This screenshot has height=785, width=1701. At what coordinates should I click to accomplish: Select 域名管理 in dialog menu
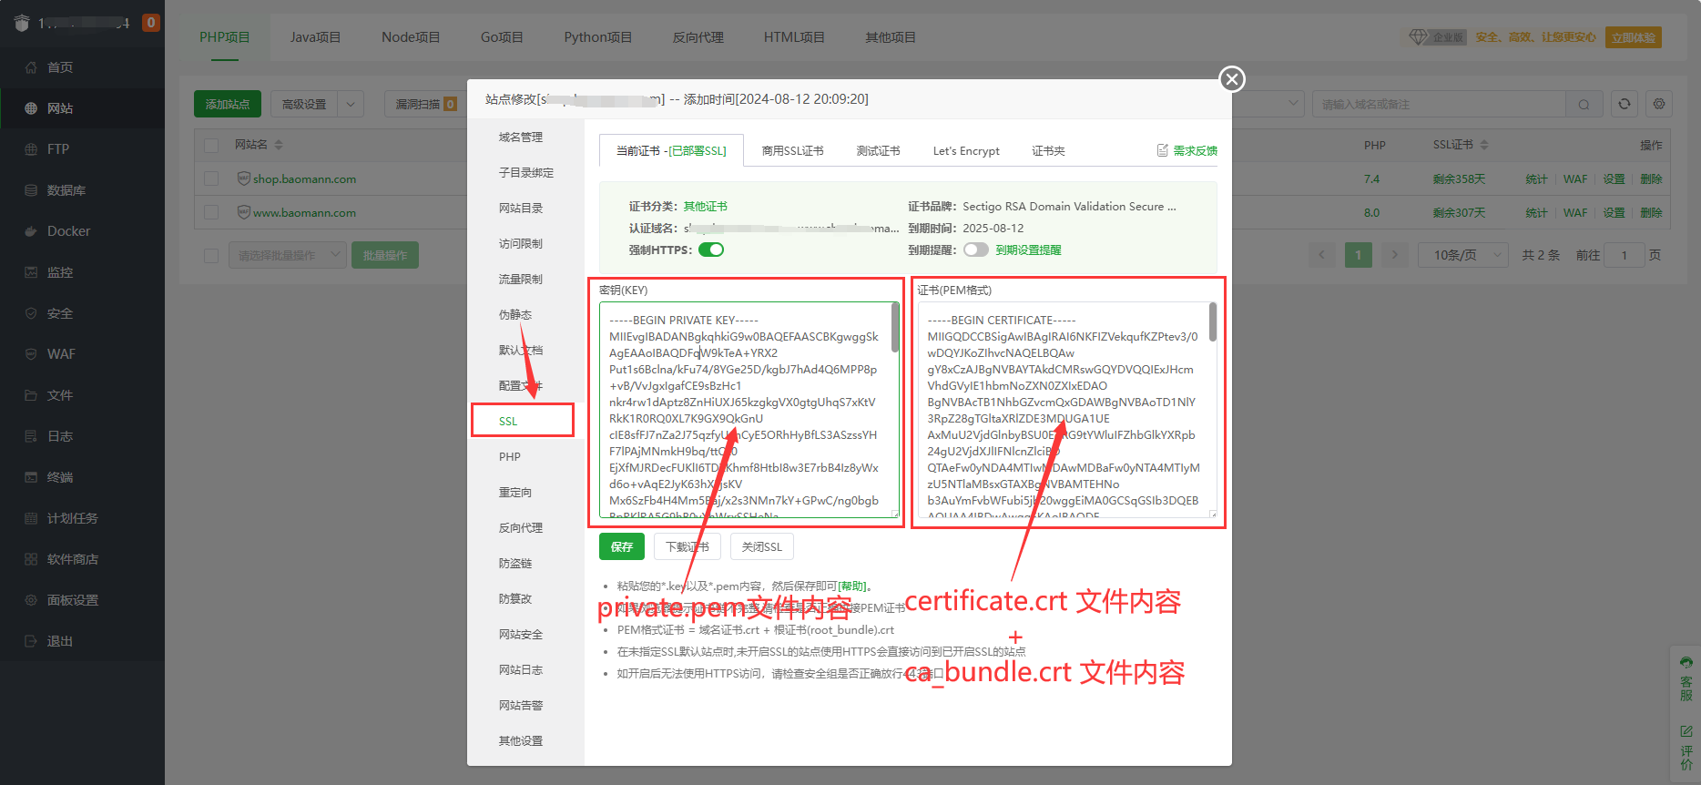pos(521,138)
